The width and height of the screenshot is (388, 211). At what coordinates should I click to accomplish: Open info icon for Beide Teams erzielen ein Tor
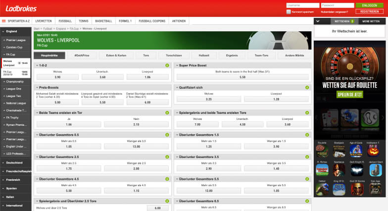coord(167,113)
